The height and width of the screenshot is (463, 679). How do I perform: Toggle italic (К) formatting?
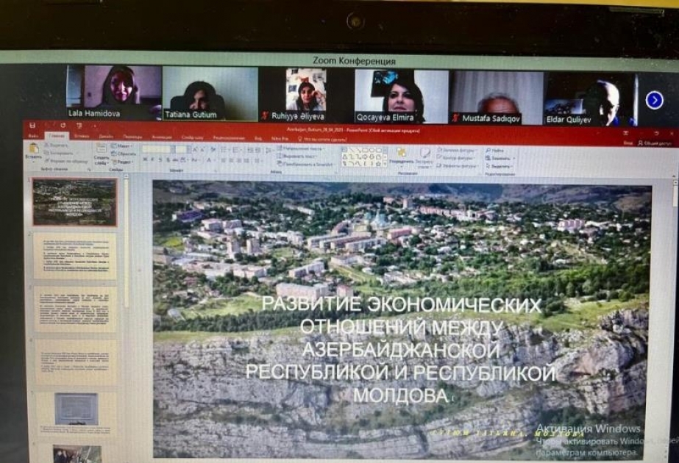152,160
